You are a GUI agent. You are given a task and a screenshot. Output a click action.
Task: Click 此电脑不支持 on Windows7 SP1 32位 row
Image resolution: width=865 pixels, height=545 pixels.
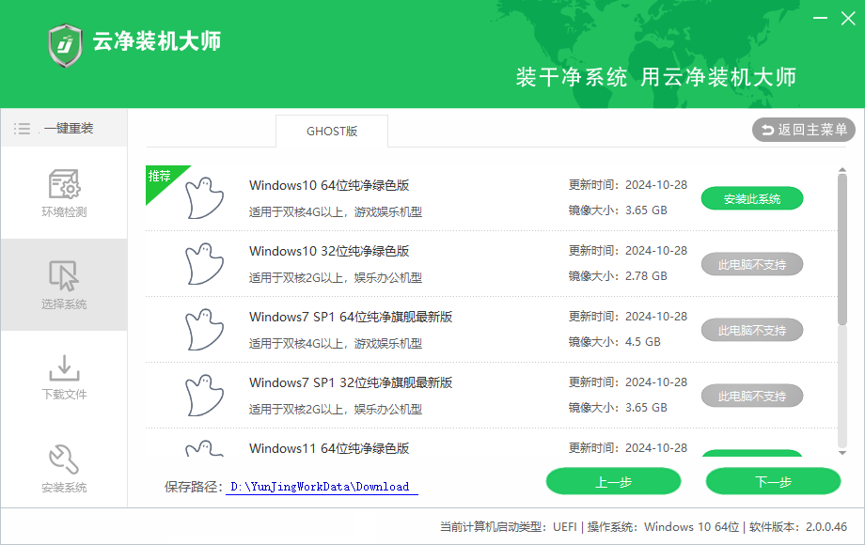[x=751, y=396]
